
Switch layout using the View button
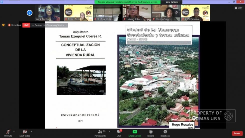point(238,8)
